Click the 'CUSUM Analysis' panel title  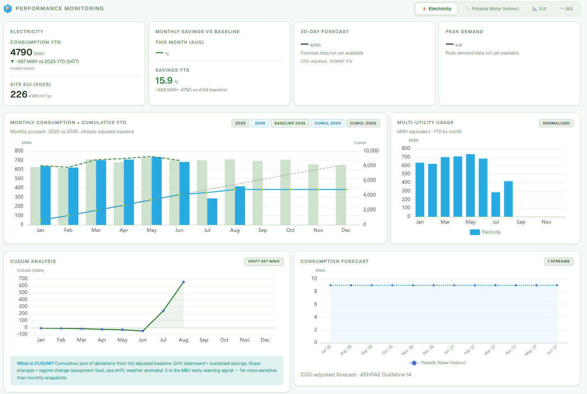tap(33, 262)
